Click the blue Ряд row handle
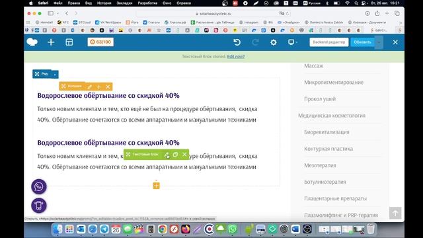The image size is (423, 238). 42,74
